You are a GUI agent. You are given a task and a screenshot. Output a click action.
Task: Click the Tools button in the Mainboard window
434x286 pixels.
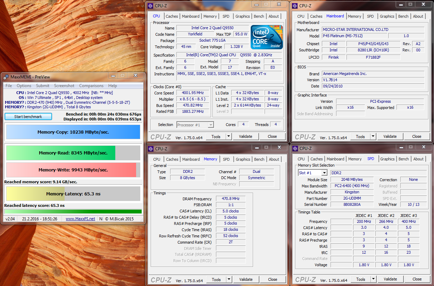360,136
